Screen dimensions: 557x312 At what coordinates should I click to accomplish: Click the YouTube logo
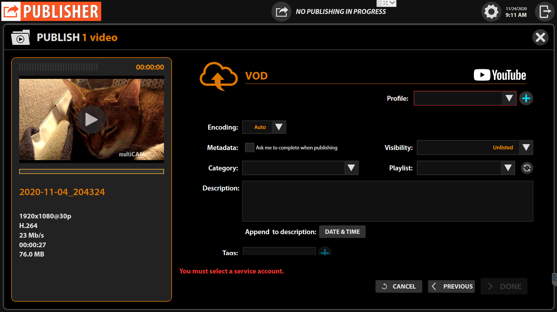[x=500, y=75]
